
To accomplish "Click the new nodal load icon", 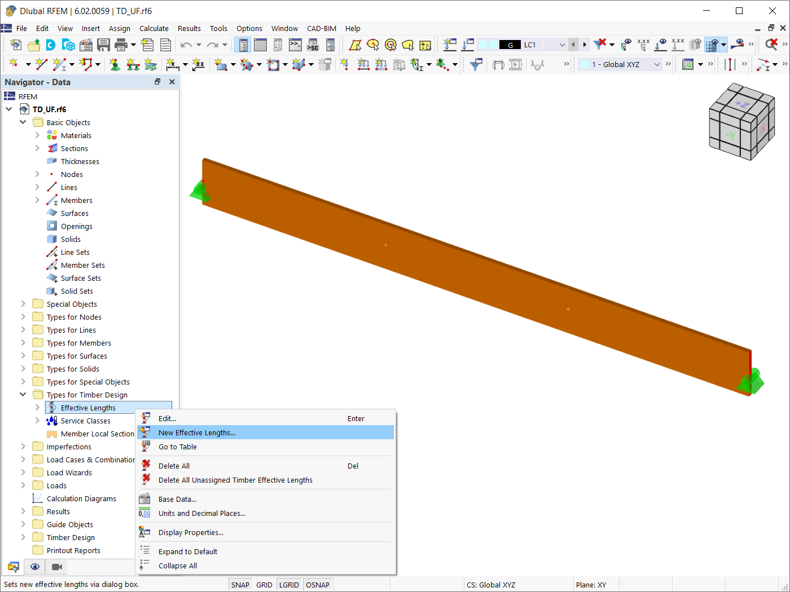I will coord(344,64).
